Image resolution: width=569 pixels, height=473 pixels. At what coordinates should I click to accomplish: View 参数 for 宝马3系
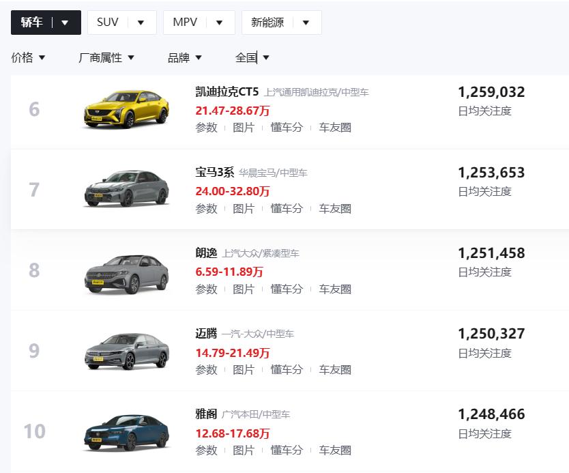(206, 209)
